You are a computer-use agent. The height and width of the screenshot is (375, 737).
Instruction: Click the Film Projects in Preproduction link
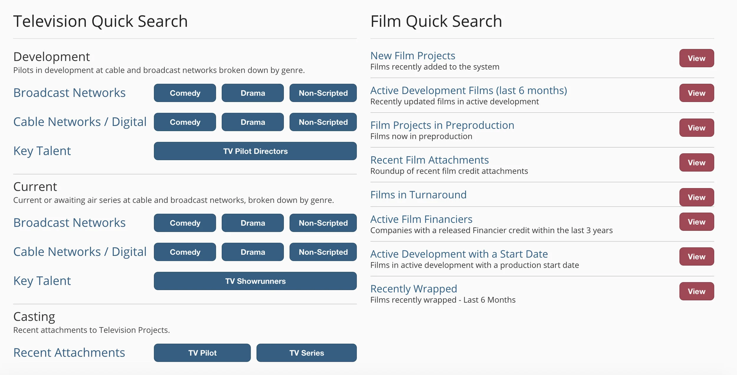pyautogui.click(x=442, y=125)
